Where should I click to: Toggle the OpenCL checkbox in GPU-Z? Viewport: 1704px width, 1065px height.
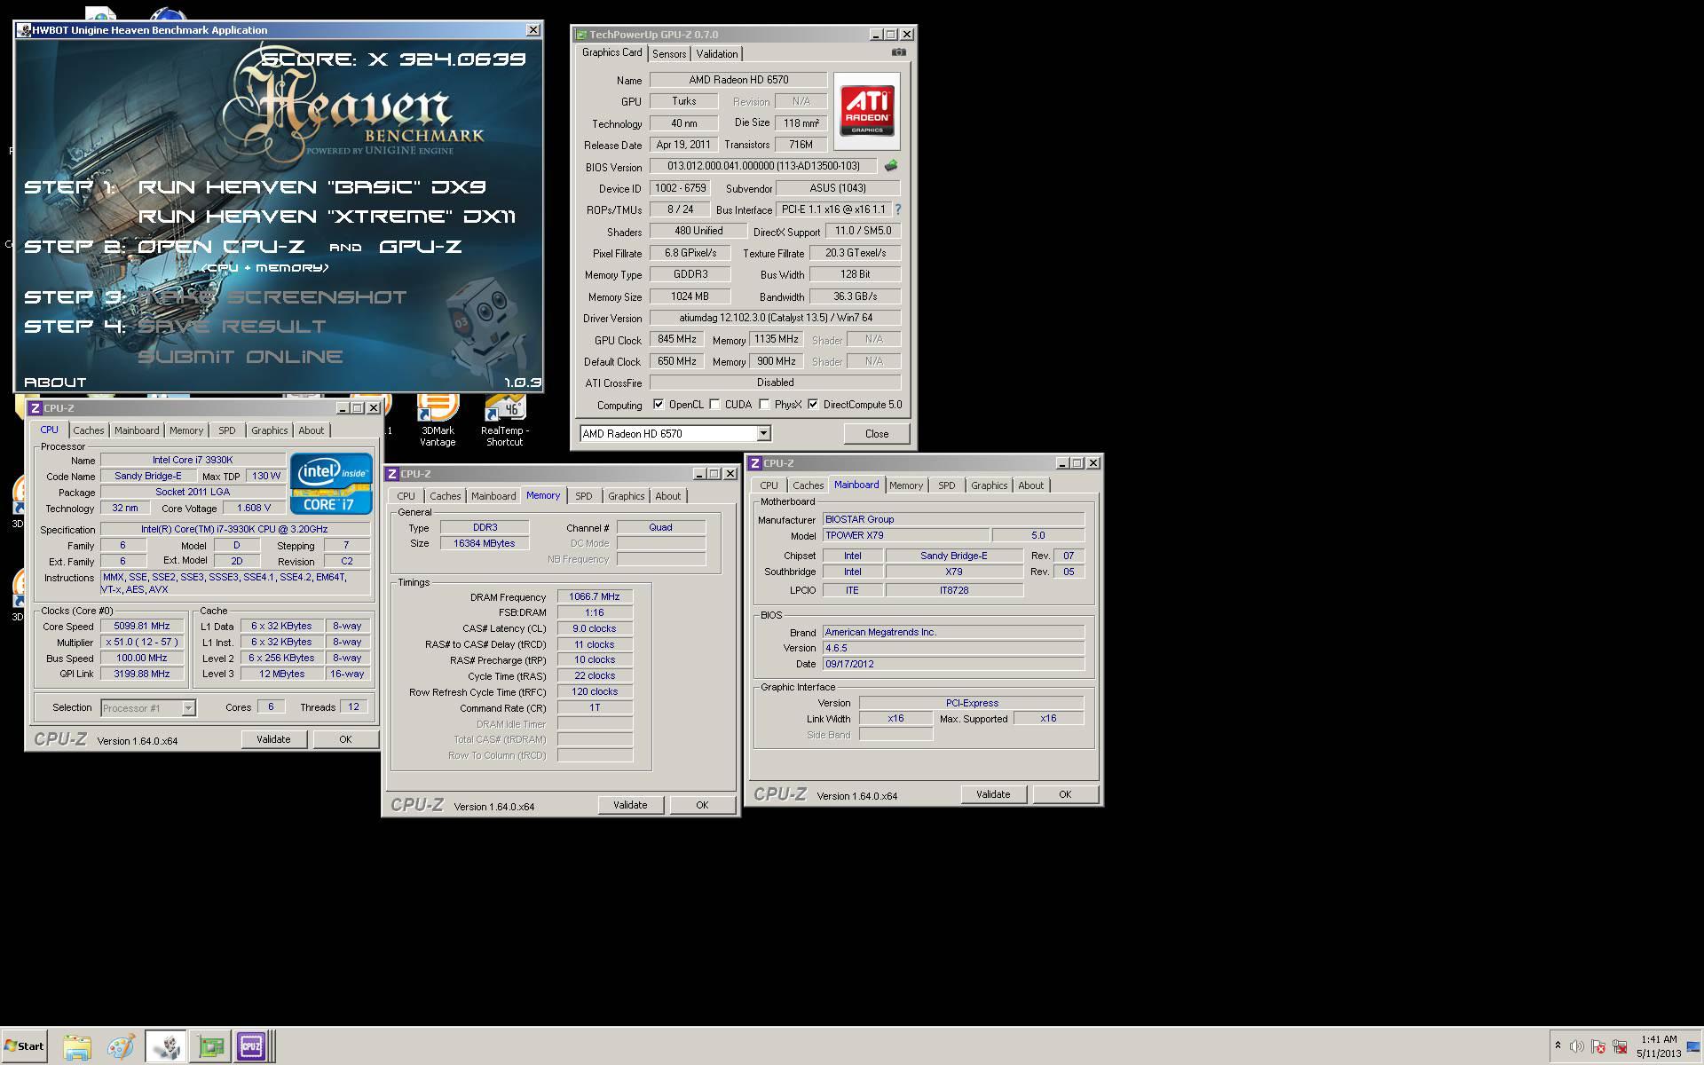659,405
